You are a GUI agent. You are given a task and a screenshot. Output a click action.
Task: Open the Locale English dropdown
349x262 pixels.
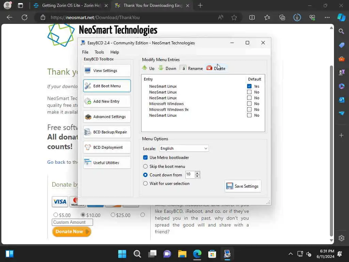184,148
